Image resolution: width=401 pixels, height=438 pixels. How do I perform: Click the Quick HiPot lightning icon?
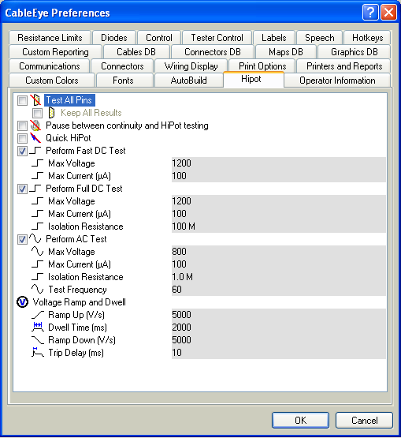(x=35, y=138)
